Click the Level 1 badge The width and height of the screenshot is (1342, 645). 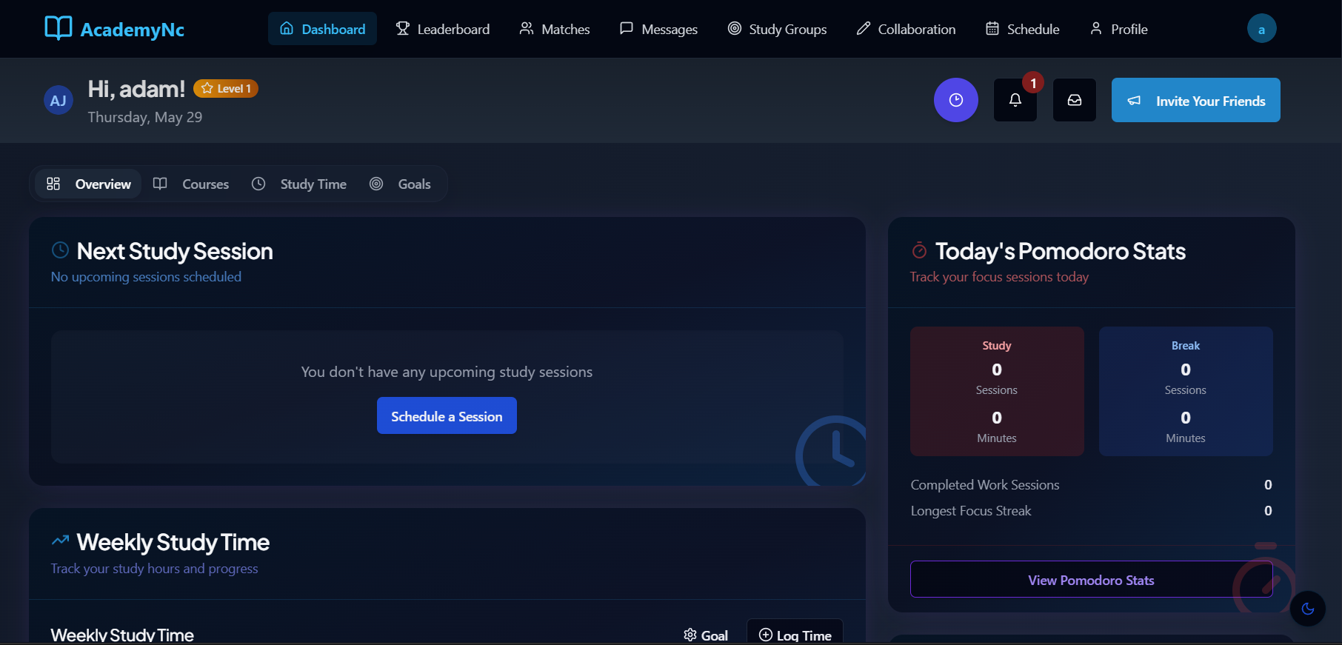coord(226,88)
